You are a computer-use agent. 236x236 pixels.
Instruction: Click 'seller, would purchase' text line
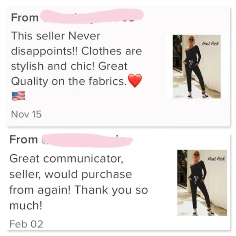pos(70,175)
